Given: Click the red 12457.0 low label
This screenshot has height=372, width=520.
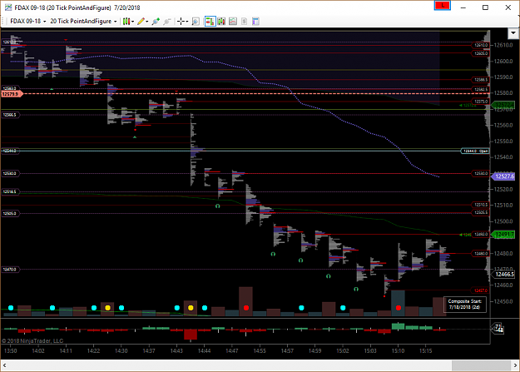Looking at the screenshot, I should tap(481, 290).
